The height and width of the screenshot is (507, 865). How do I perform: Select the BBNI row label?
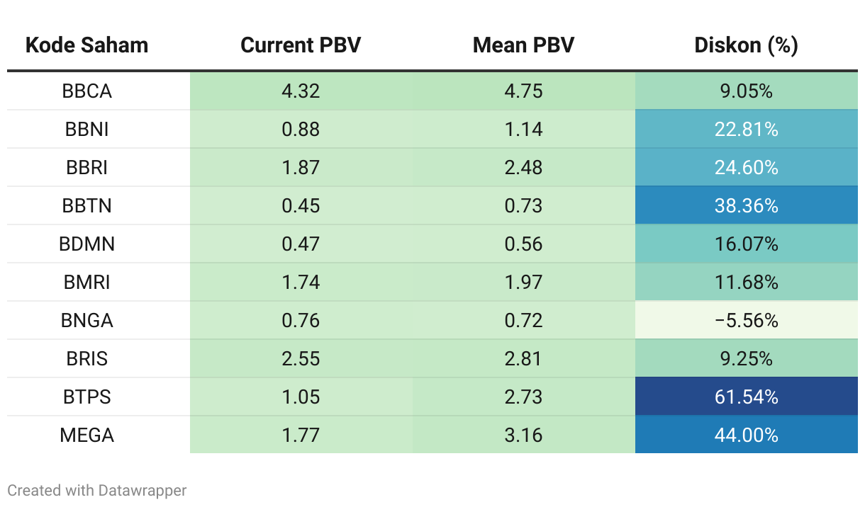point(86,129)
